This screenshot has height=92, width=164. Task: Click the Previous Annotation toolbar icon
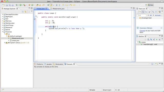[67, 5]
